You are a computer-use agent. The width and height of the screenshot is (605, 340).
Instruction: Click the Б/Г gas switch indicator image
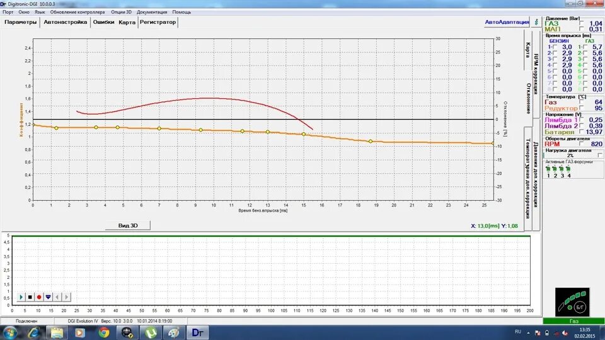pyautogui.click(x=572, y=302)
